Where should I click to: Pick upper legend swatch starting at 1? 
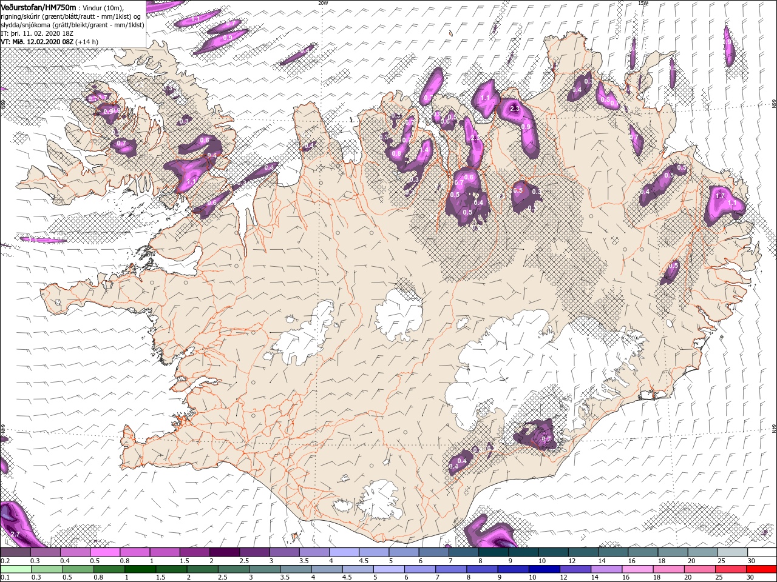(x=164, y=552)
